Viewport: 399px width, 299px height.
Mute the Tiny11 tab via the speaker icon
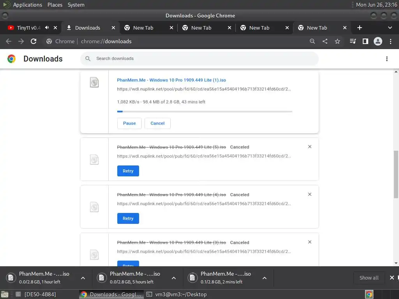pos(47,28)
